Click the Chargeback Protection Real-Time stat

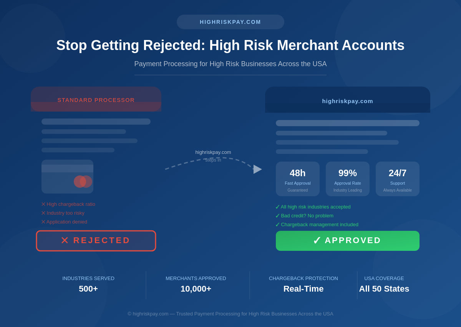(x=303, y=284)
